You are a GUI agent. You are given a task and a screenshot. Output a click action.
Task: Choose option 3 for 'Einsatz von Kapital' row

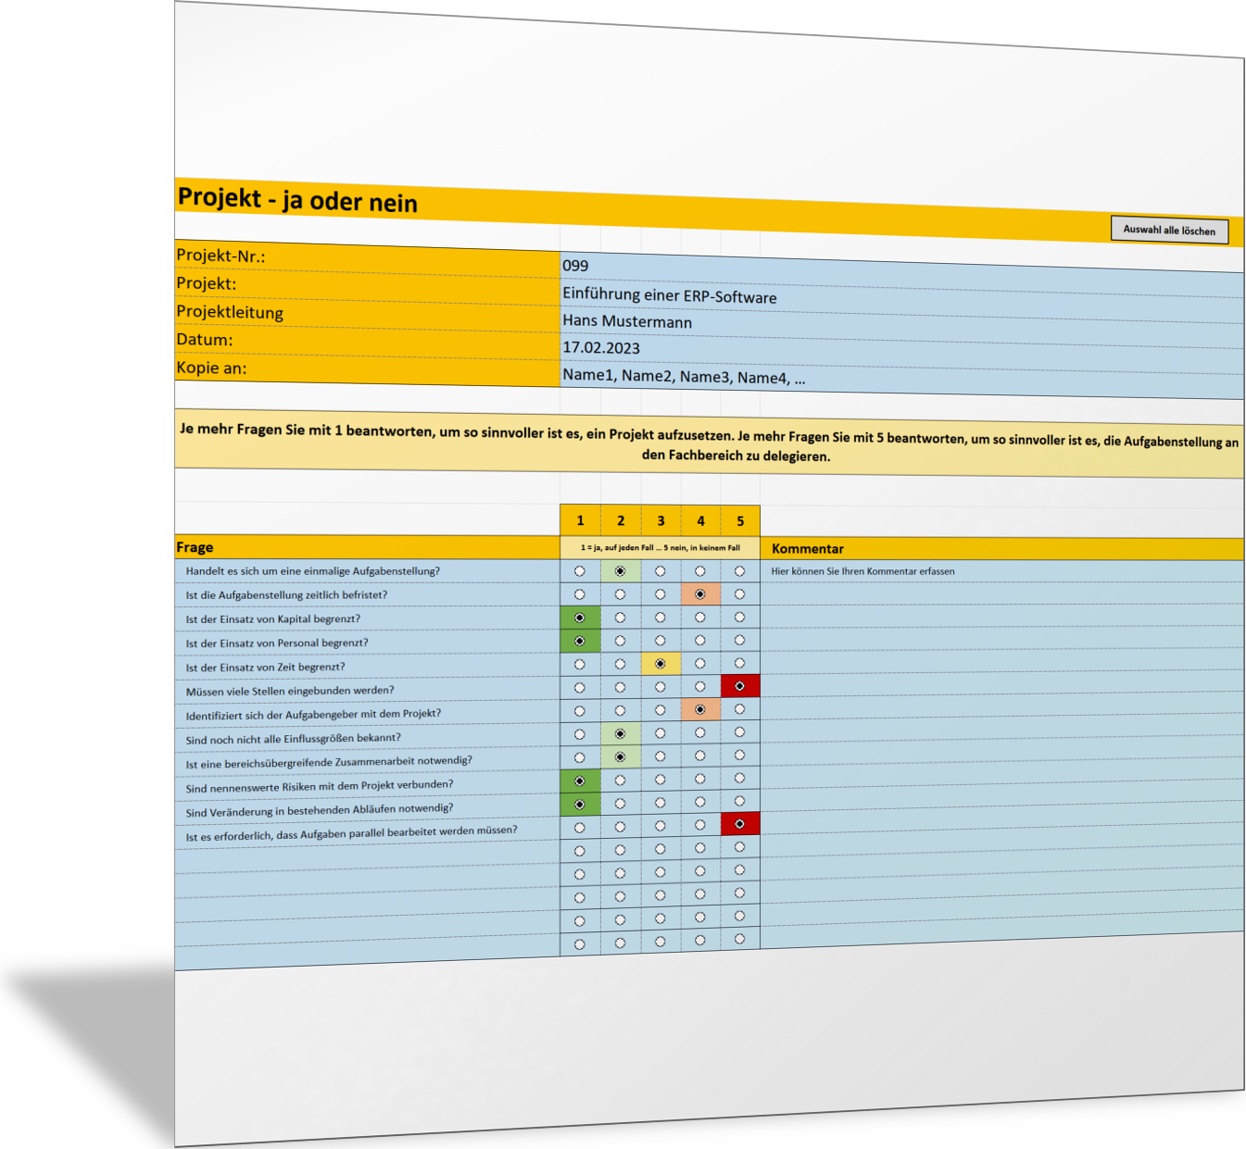tap(660, 618)
